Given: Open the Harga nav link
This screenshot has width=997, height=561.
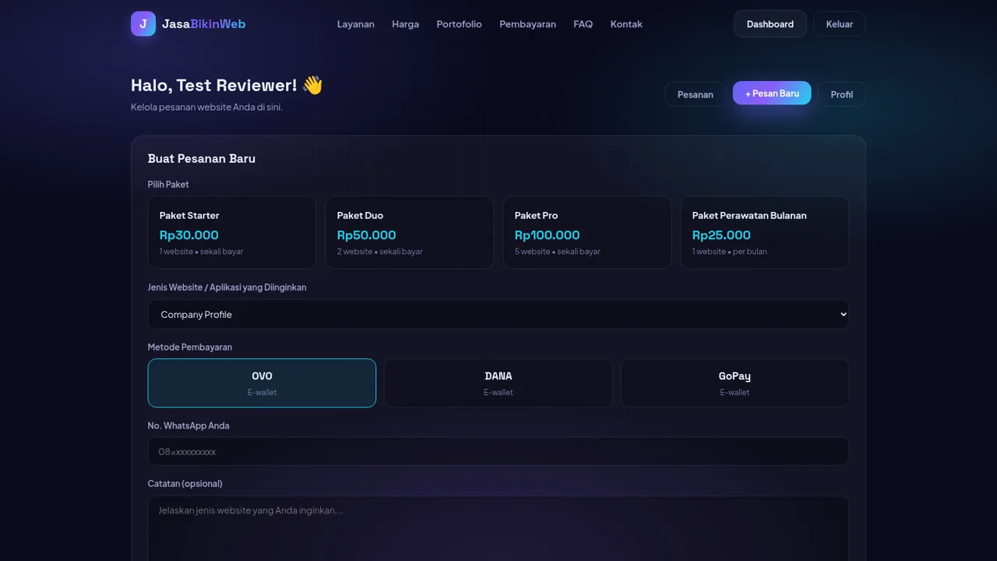Looking at the screenshot, I should coord(406,24).
